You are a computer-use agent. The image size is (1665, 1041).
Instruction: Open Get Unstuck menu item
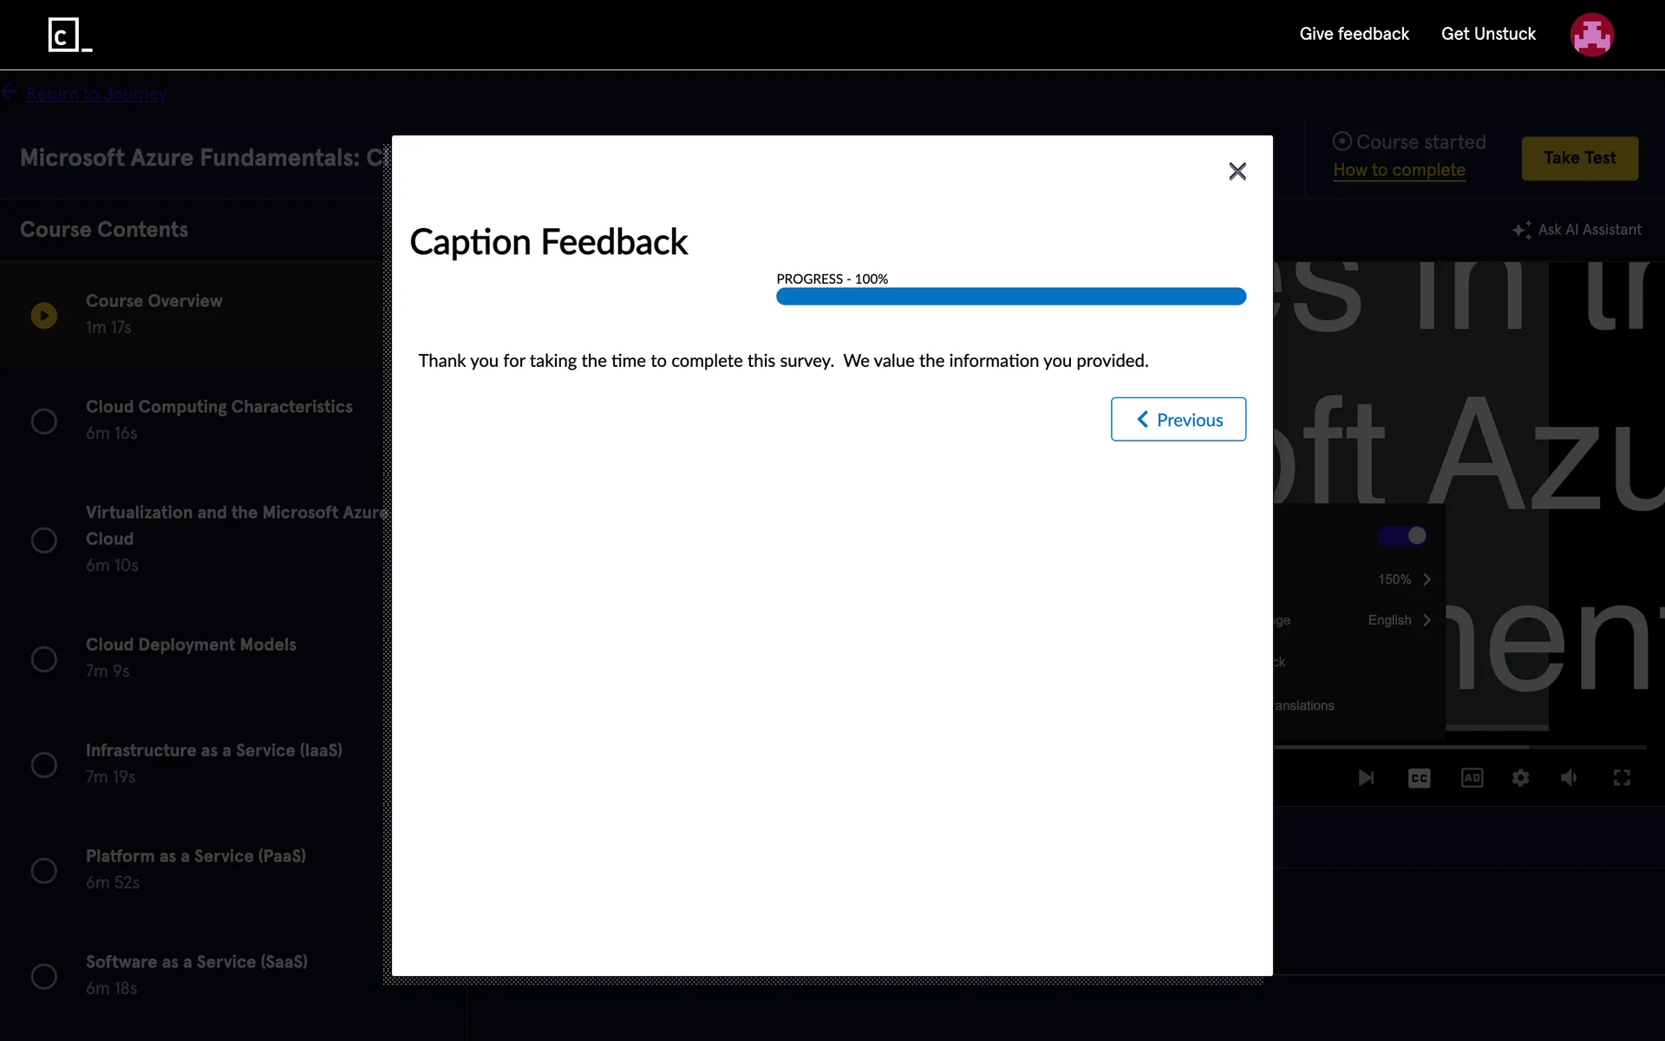[x=1488, y=34]
